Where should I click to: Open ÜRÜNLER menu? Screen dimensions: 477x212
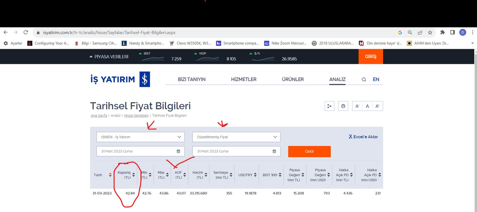[293, 79]
